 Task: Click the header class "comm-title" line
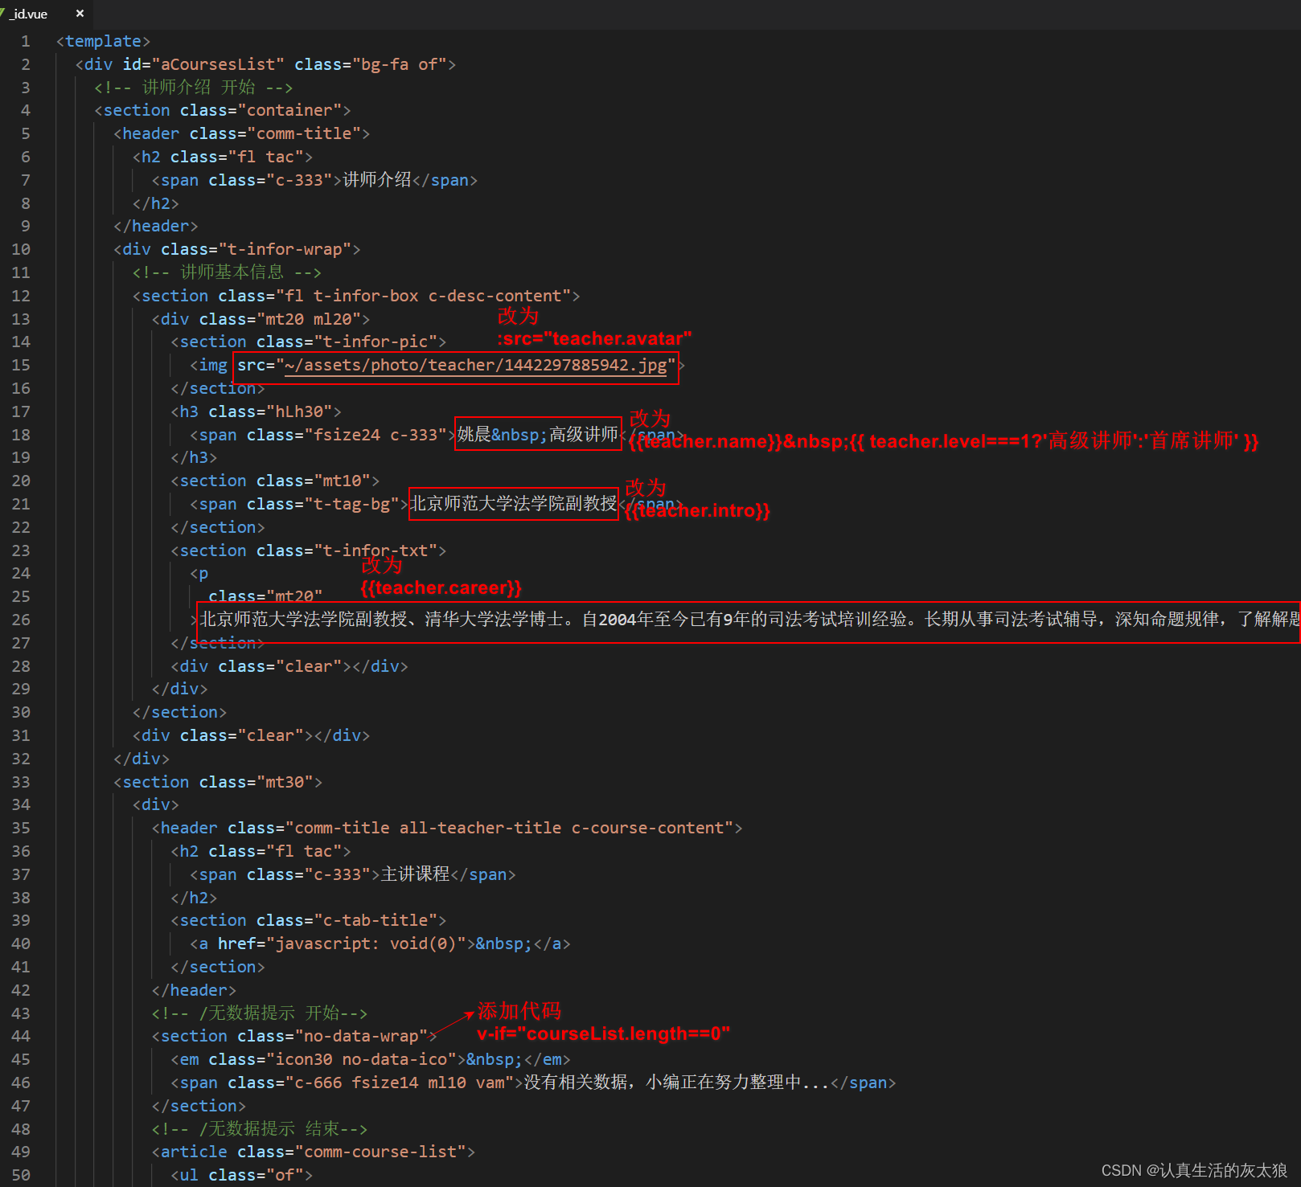click(242, 133)
